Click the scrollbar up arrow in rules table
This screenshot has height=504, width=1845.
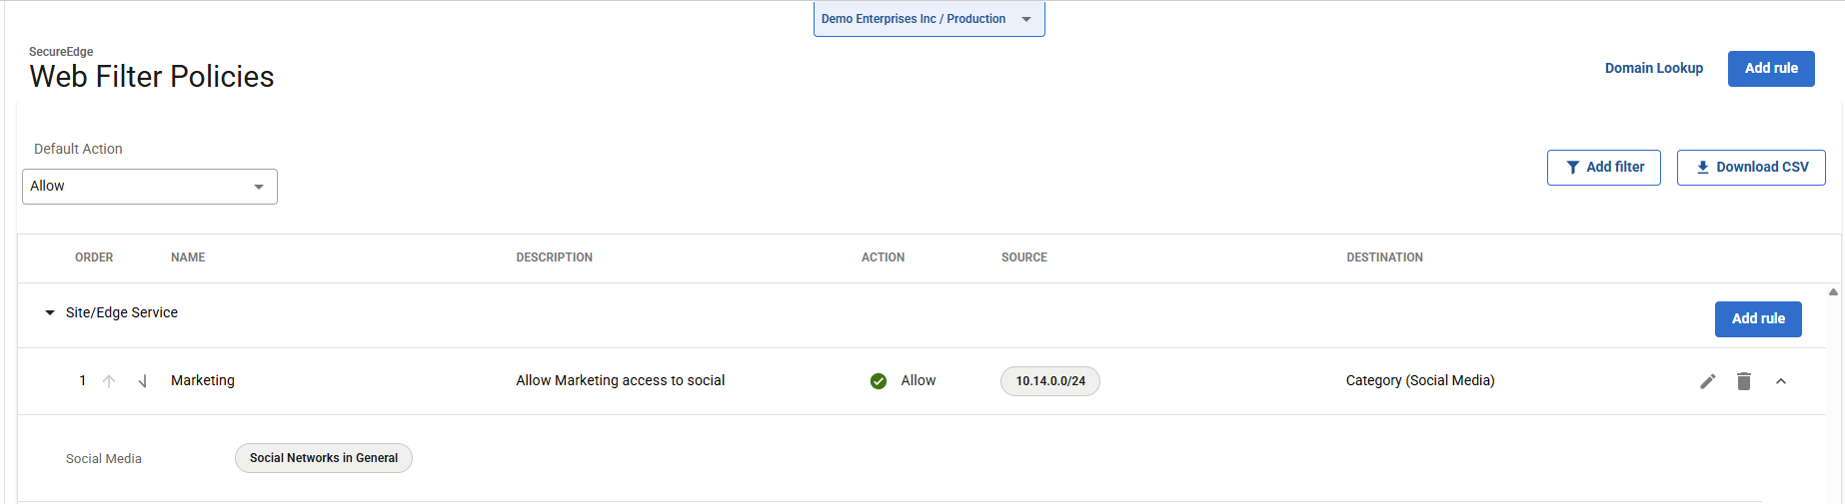tap(1833, 292)
